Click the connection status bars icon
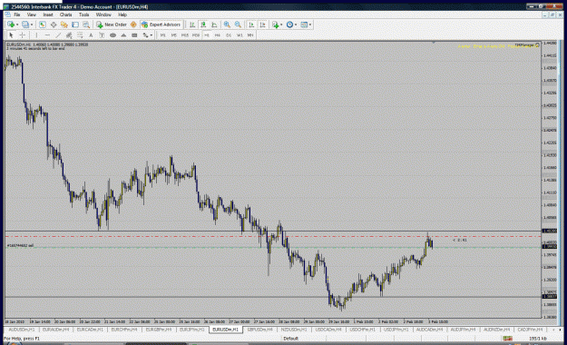The width and height of the screenshot is (567, 345). click(x=507, y=339)
